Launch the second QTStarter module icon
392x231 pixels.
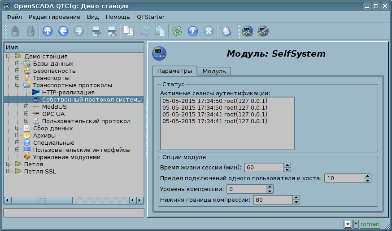263,31
